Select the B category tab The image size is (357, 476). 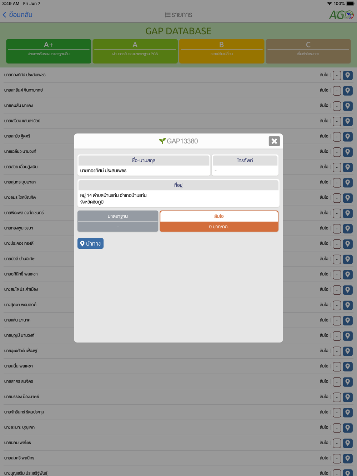[x=222, y=51]
